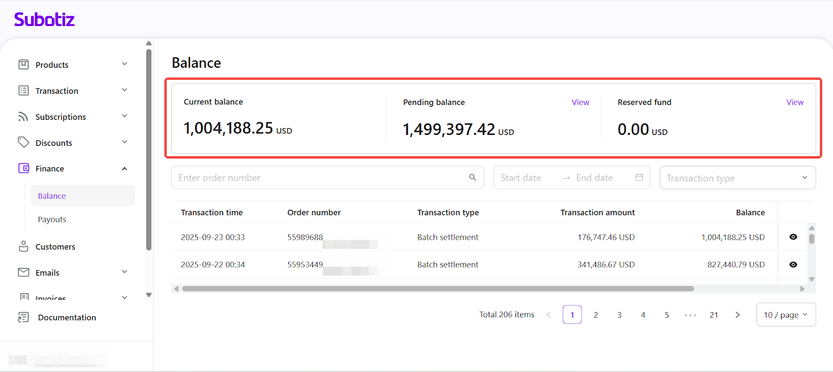Click the Emails envelope icon

click(x=23, y=272)
